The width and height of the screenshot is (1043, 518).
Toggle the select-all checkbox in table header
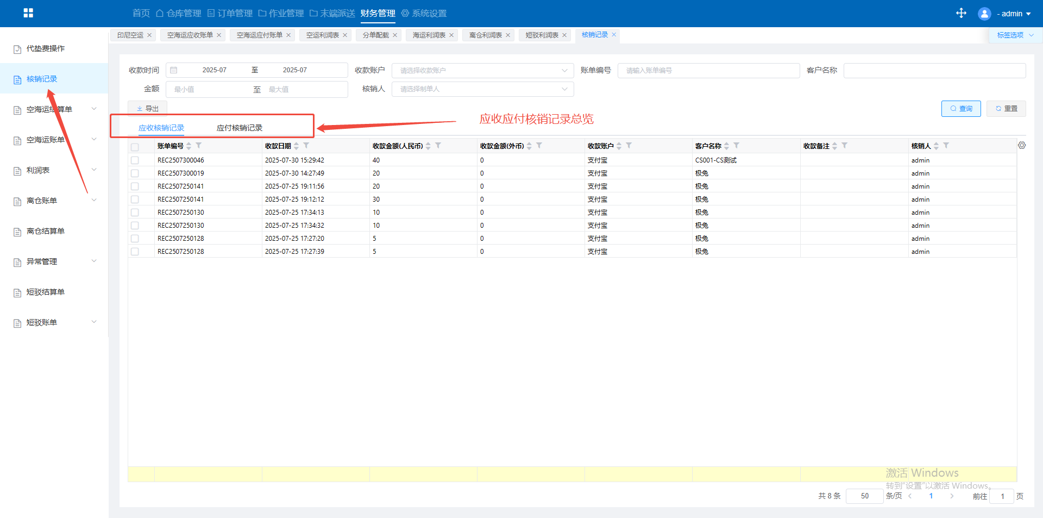click(135, 147)
